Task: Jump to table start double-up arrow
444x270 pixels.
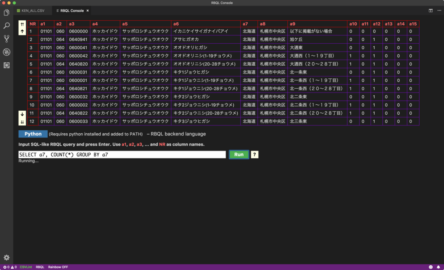Action: [x=23, y=24]
